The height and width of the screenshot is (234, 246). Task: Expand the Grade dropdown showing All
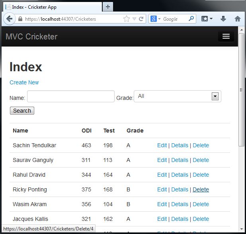(x=178, y=96)
